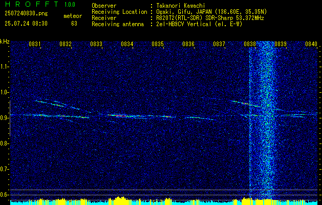Click the 0835 time marker
The width and height of the screenshot is (322, 205).
click(x=158, y=44)
